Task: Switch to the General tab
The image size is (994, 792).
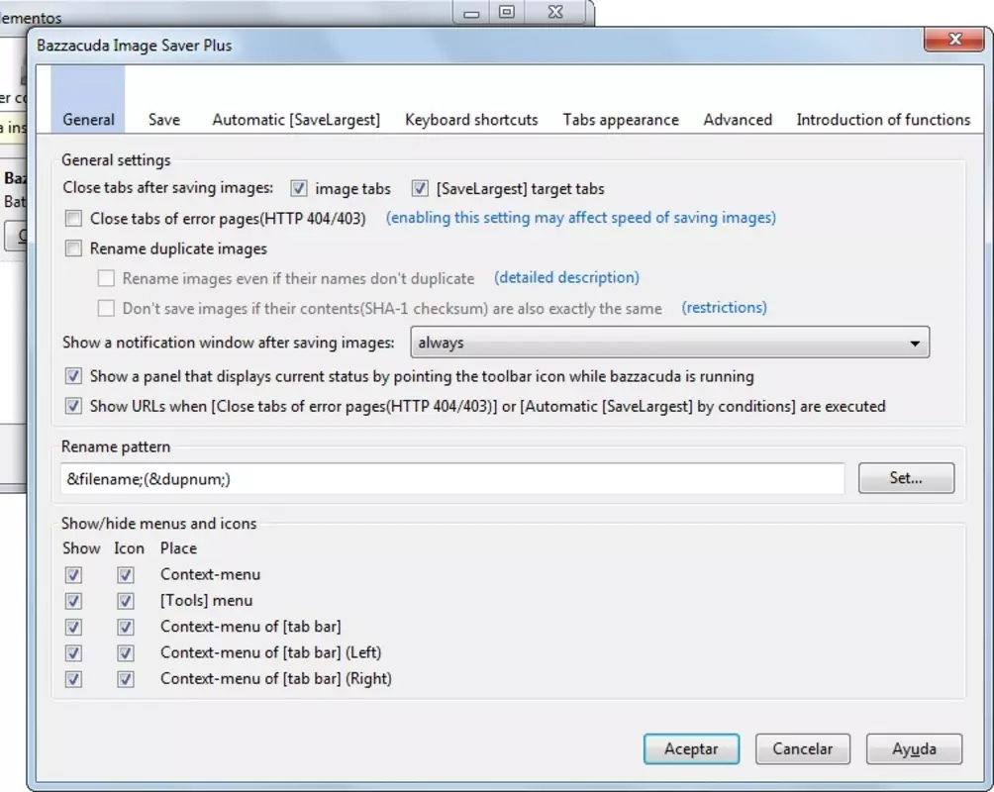Action: click(88, 100)
